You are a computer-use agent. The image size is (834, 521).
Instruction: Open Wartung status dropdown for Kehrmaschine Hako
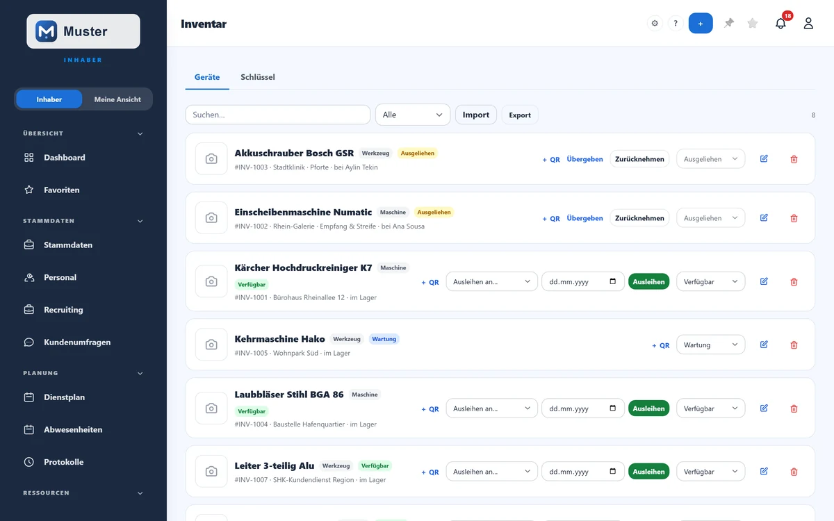pos(711,345)
